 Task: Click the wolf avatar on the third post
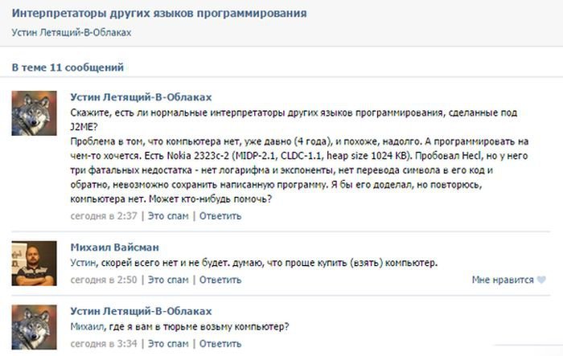click(35, 328)
